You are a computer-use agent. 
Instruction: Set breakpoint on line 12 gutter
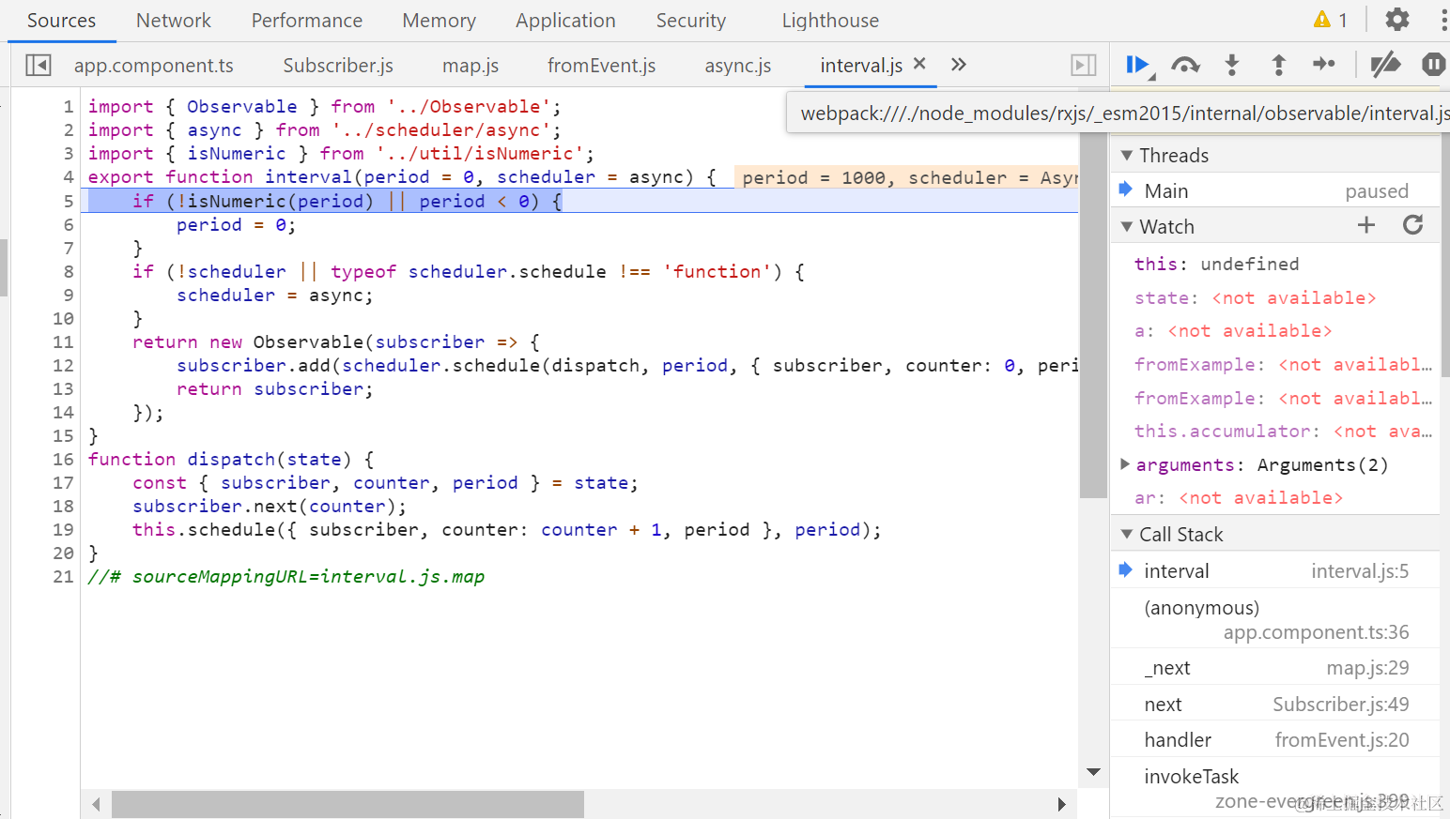click(62, 365)
